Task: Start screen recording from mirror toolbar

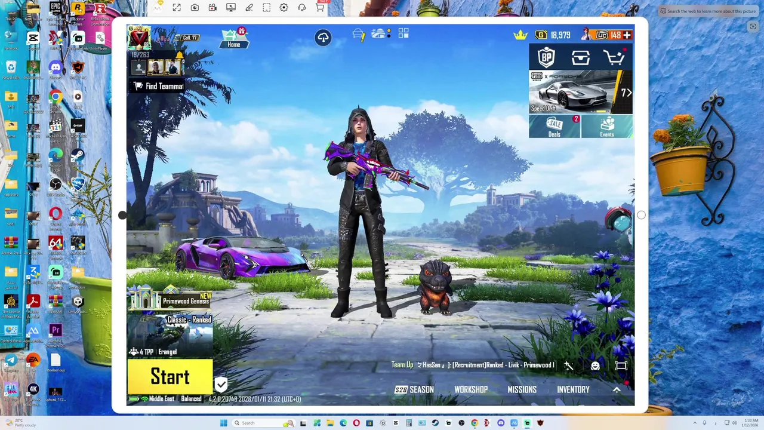Action: pyautogui.click(x=212, y=7)
